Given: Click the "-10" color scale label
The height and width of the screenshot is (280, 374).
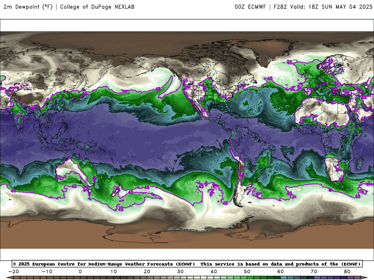Looking at the screenshot, I should pos(47,272).
